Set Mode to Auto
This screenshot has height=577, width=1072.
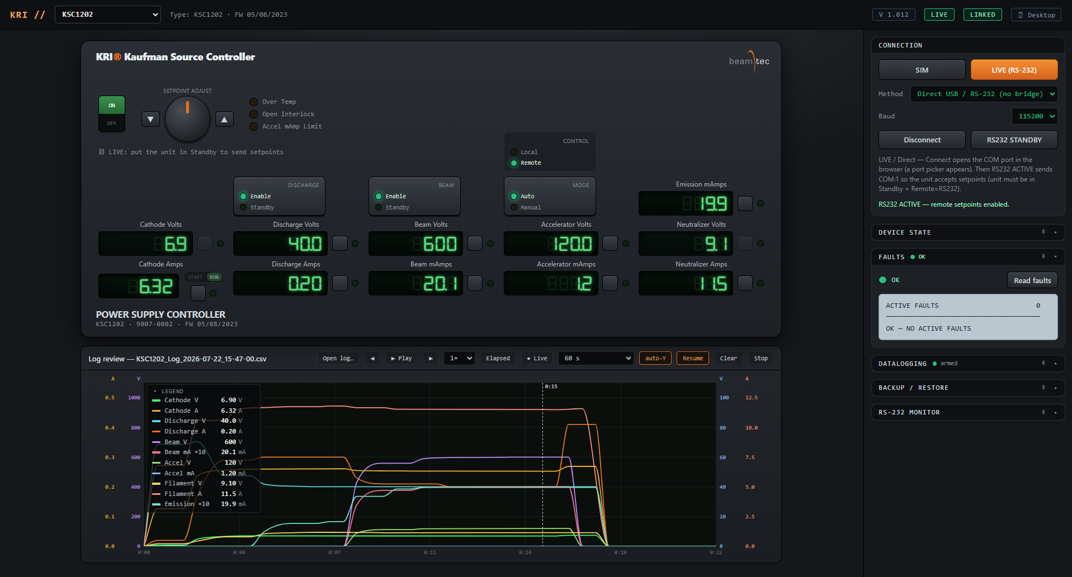522,197
